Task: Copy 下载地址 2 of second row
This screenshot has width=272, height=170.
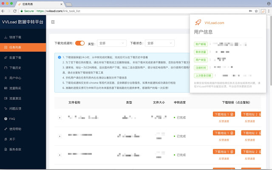Action: click(251, 133)
